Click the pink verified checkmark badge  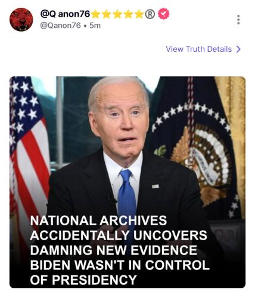pyautogui.click(x=164, y=14)
